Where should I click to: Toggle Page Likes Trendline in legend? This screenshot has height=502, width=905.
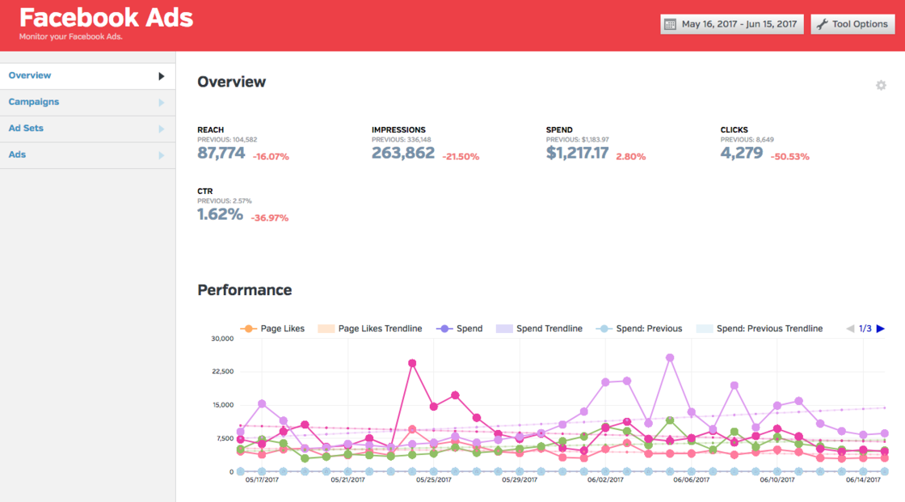point(370,329)
